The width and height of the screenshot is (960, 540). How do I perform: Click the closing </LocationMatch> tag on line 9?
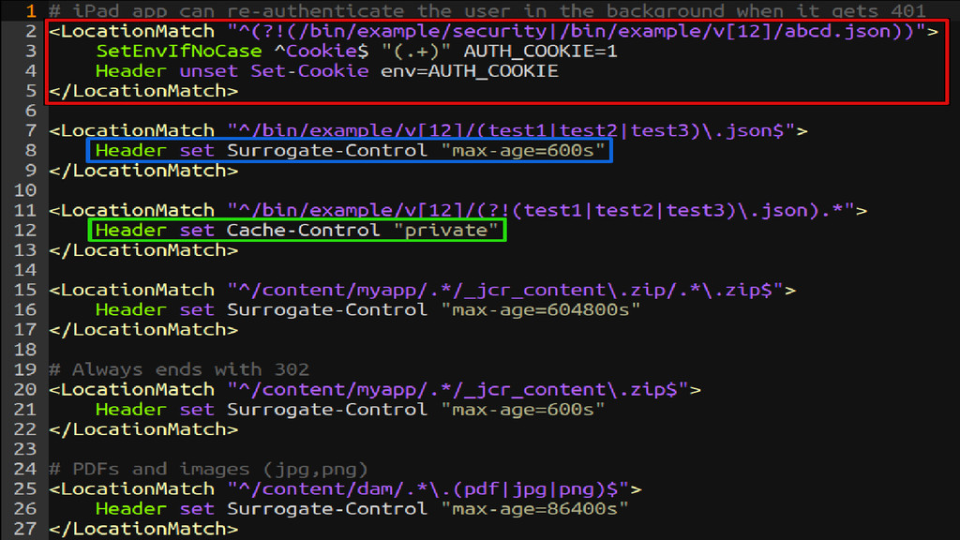coord(143,171)
